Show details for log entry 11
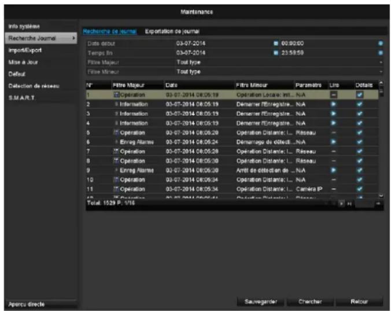Image resolution: width=391 pixels, height=311 pixels. [360, 189]
